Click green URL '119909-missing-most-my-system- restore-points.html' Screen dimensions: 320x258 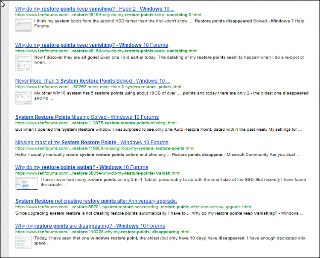click(105, 148)
